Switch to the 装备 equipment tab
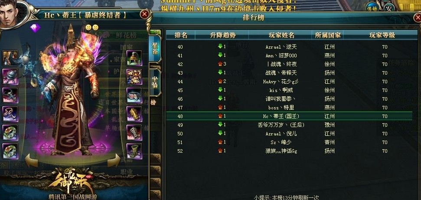The height and width of the screenshot is (200, 421). click(x=155, y=49)
